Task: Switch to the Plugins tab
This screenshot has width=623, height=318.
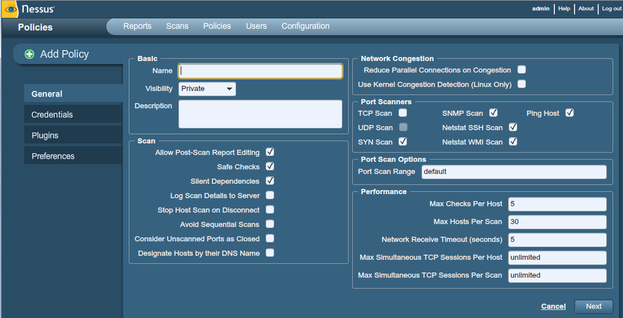Action: [x=73, y=135]
